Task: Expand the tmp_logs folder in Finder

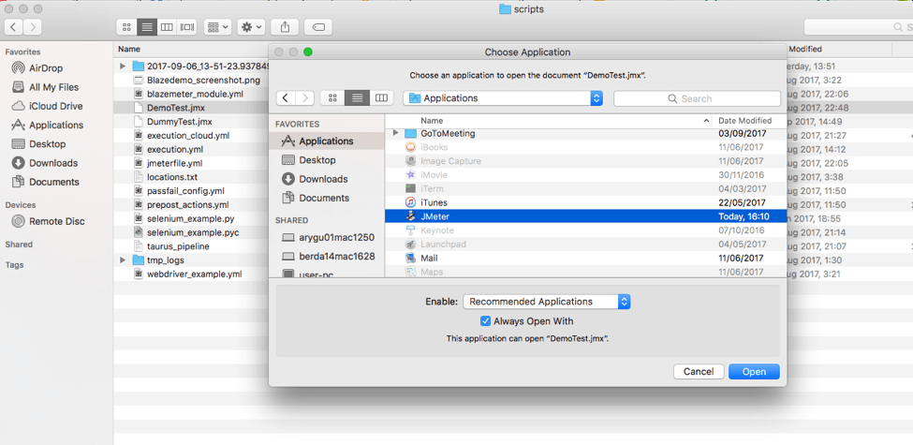Action: pos(123,260)
